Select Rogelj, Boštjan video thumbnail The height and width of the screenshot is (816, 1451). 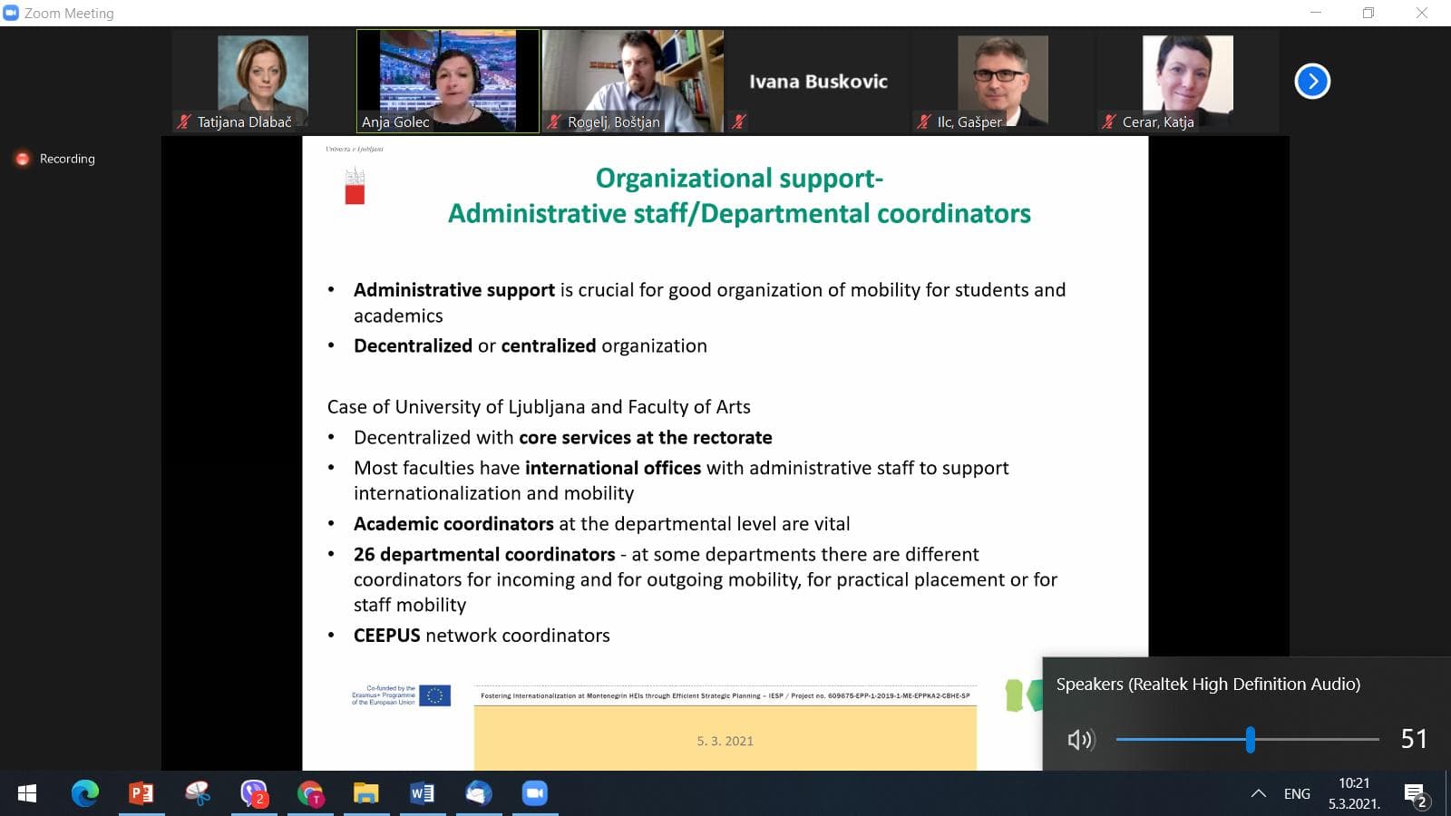point(633,81)
